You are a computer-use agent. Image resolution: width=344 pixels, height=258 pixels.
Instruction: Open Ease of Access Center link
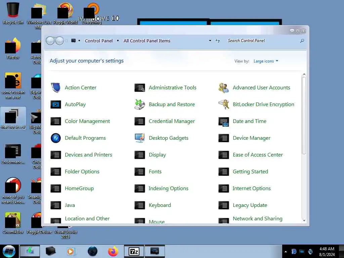coord(258,155)
